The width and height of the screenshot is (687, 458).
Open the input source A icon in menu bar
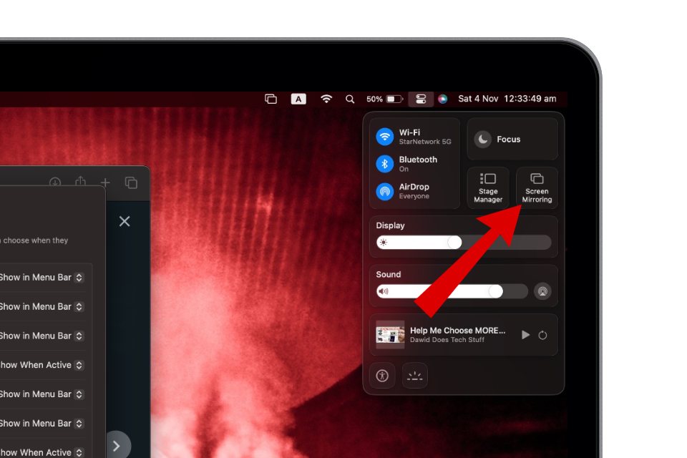point(298,99)
